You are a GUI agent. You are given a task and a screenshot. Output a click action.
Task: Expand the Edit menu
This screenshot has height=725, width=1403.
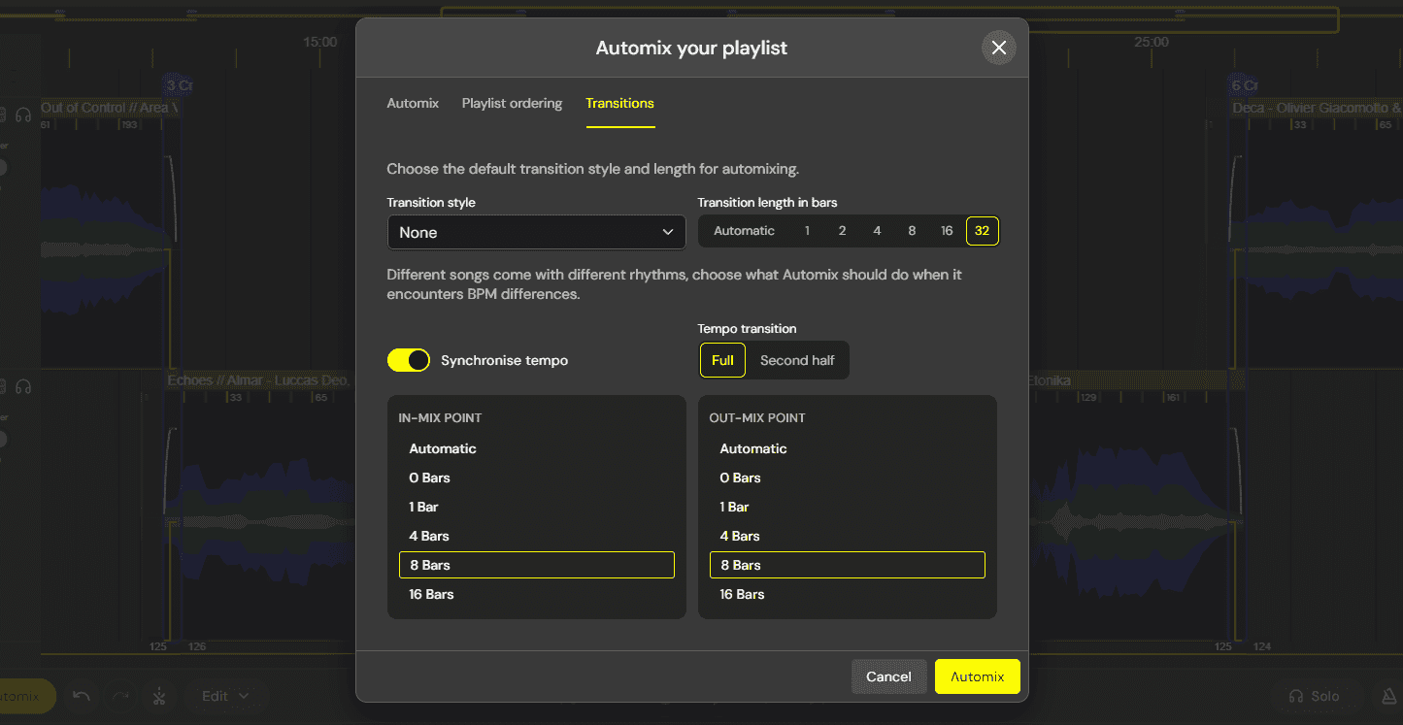[225, 696]
